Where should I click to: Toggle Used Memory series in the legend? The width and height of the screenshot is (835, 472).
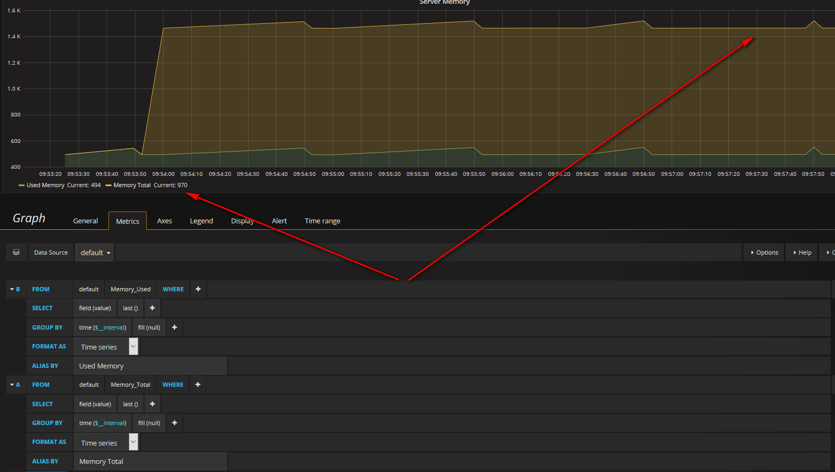pyautogui.click(x=45, y=185)
